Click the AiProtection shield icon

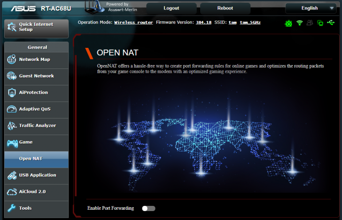point(12,92)
